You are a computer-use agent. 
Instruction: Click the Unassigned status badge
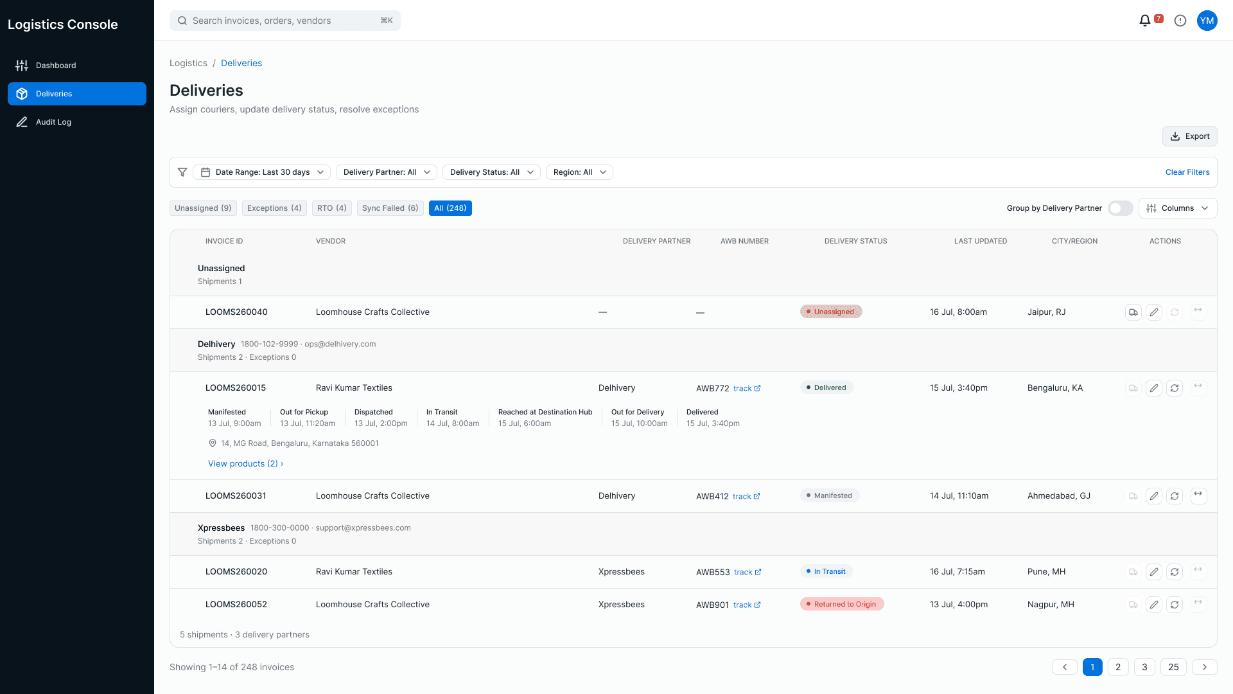pos(831,312)
